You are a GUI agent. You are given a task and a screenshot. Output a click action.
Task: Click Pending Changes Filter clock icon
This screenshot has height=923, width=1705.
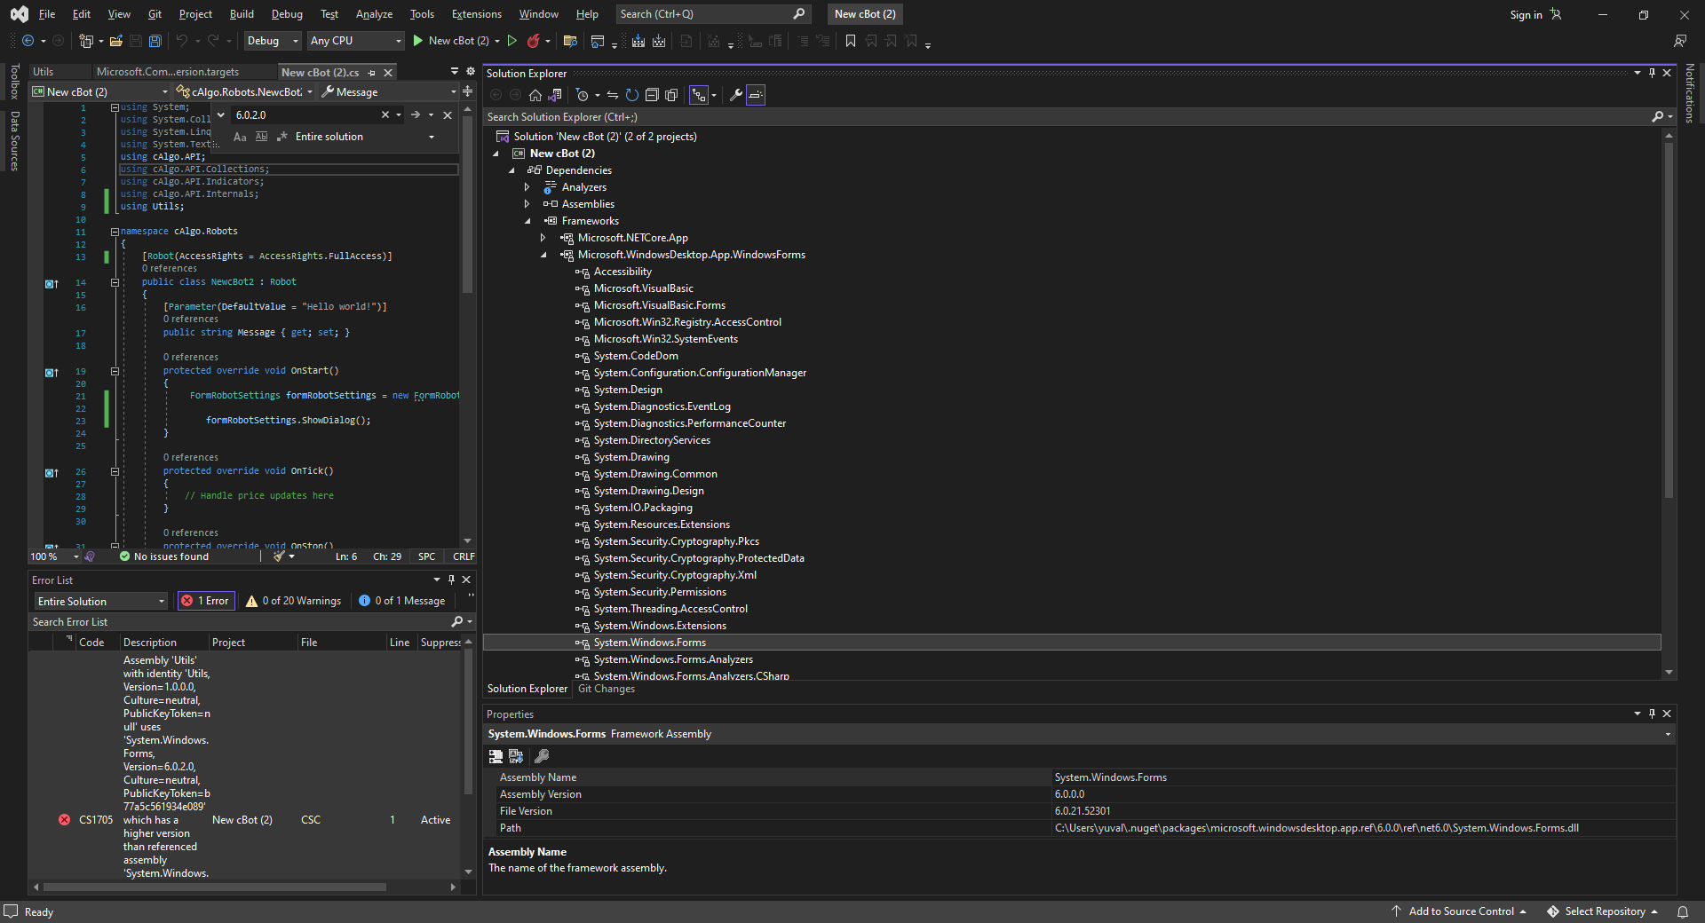582,95
